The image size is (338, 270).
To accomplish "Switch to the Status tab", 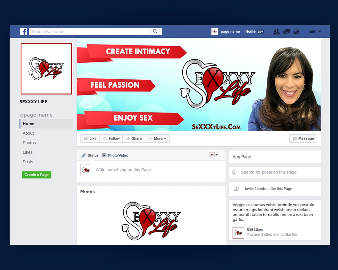I will coord(90,155).
